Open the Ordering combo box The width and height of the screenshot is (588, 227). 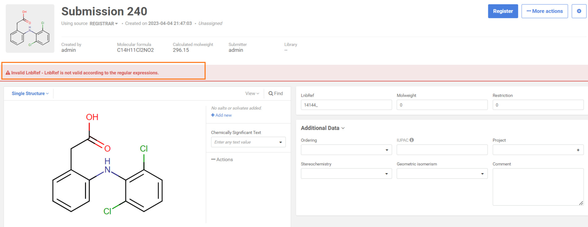point(346,150)
